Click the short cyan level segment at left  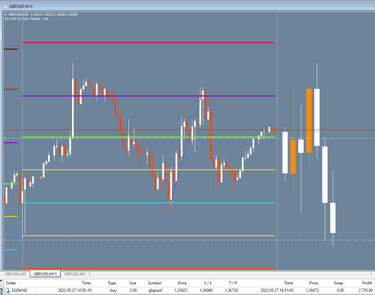click(x=11, y=250)
